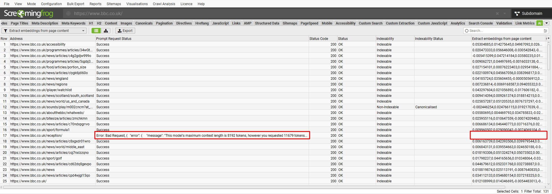Open the Help menu

(201, 4)
